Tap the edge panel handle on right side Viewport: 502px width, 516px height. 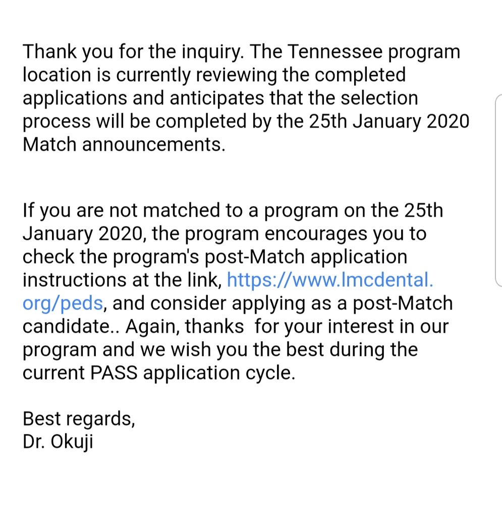(498, 189)
